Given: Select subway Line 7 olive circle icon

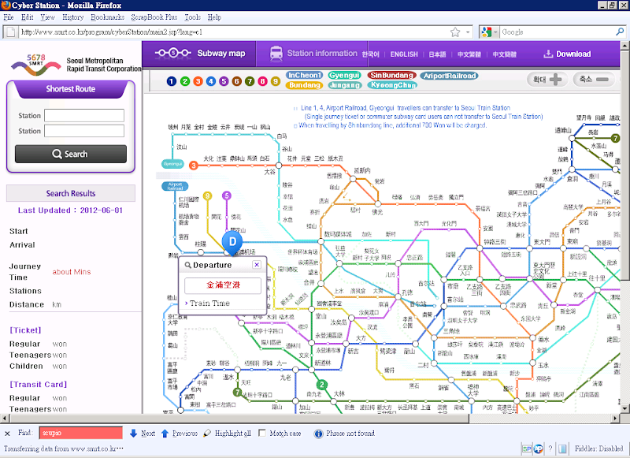Looking at the screenshot, I should [x=250, y=81].
